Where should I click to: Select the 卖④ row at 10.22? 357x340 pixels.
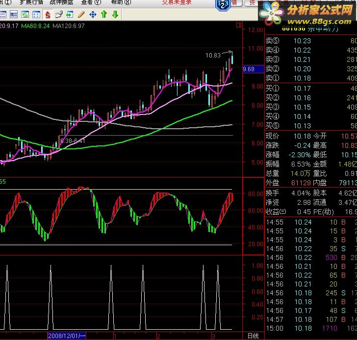(311, 50)
